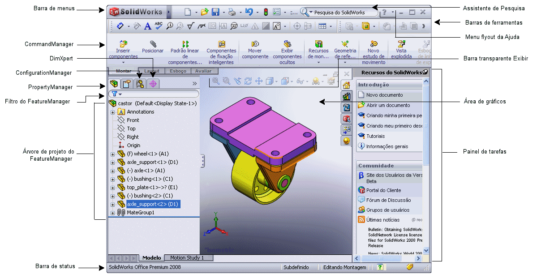Expand the top_plate<1> component node
This screenshot has height=278, width=541.
click(113, 188)
